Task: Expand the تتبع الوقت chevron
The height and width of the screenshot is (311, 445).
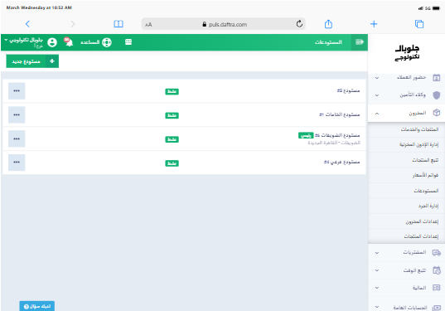Action: click(377, 270)
